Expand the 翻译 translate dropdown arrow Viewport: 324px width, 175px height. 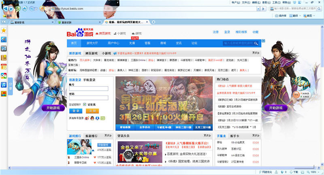click(x=300, y=16)
